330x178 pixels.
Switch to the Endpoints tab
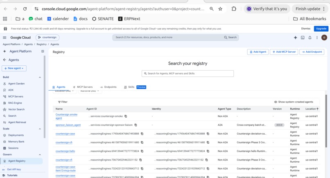(108, 87)
